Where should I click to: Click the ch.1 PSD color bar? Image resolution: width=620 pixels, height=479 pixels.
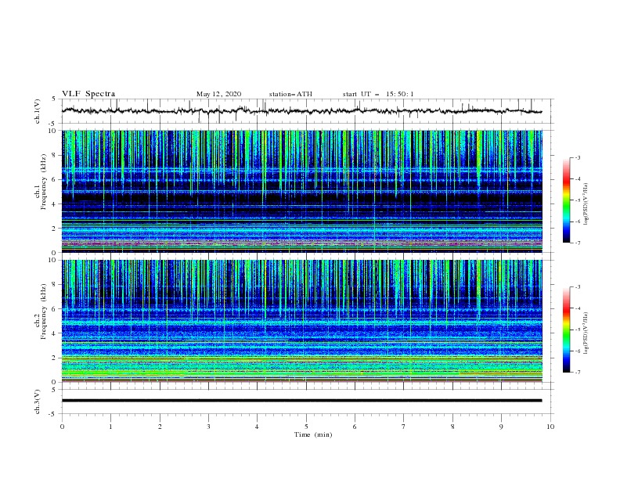(566, 200)
